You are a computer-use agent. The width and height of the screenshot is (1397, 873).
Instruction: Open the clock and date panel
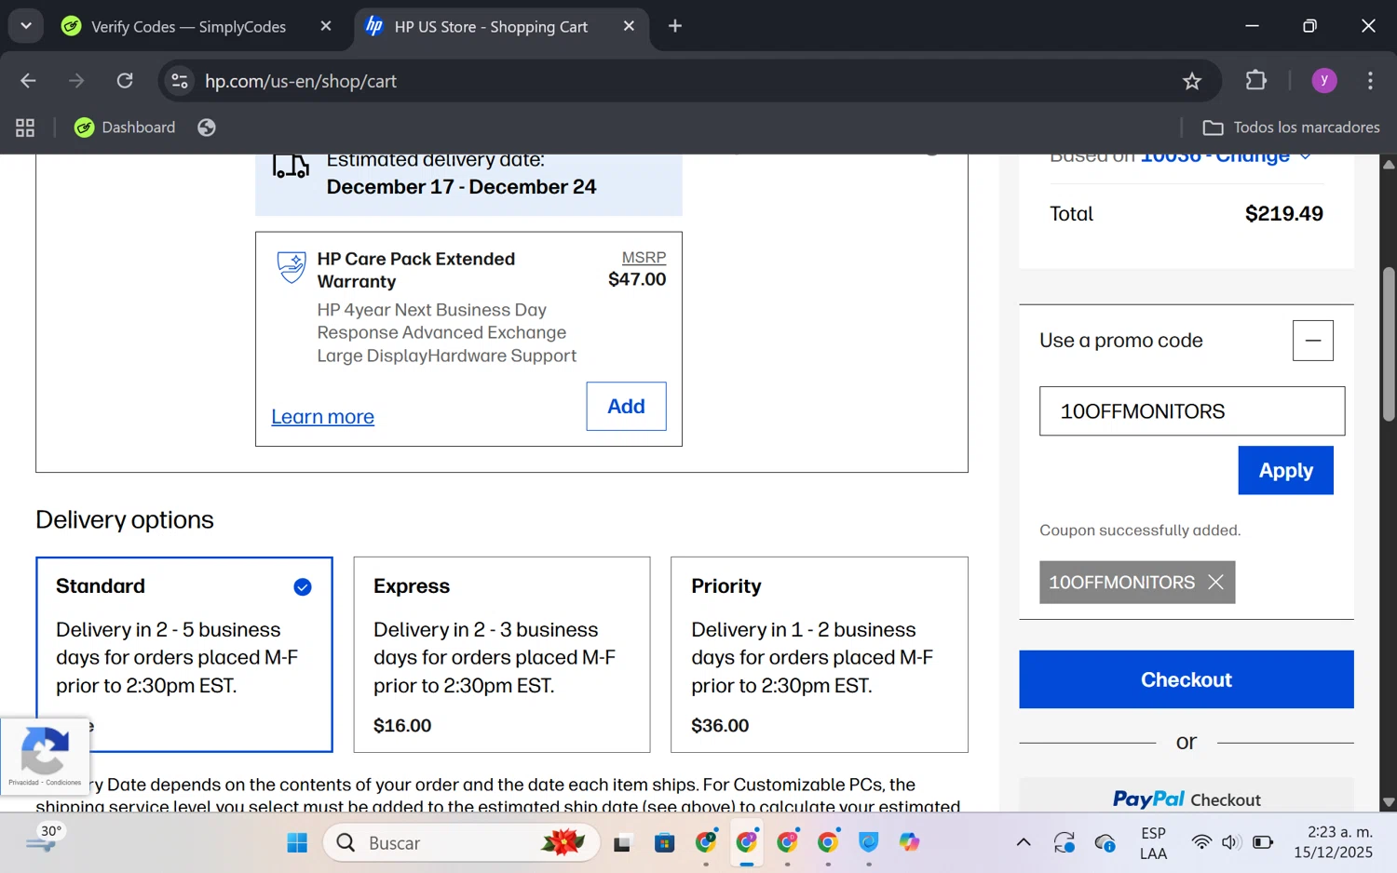tap(1333, 842)
